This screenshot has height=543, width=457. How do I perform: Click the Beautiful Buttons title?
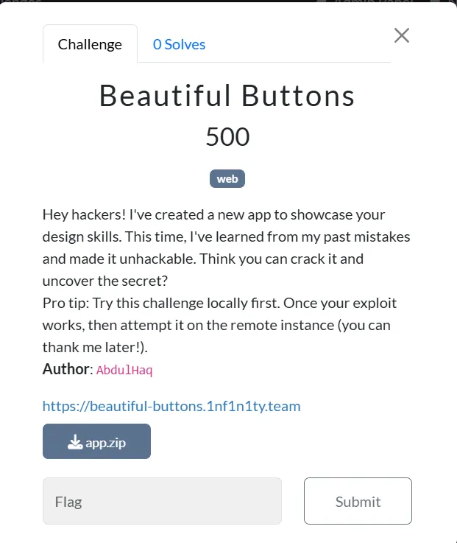point(227,96)
